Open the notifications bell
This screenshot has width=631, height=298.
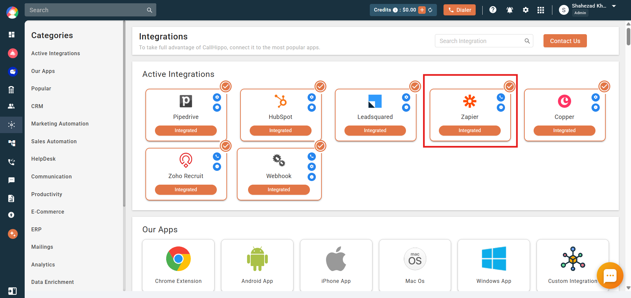point(510,10)
